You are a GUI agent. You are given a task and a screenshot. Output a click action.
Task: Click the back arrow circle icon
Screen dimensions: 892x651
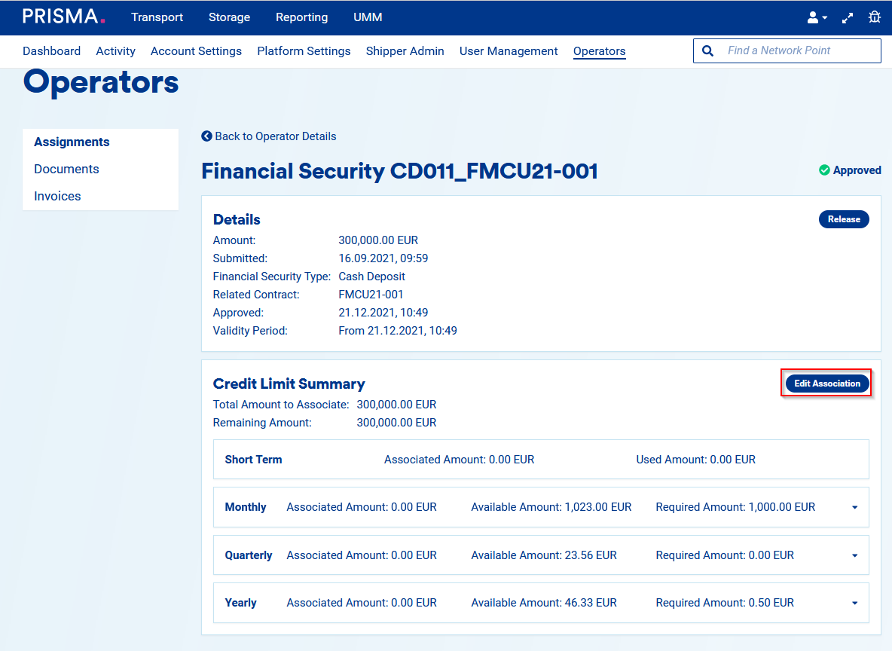(207, 136)
